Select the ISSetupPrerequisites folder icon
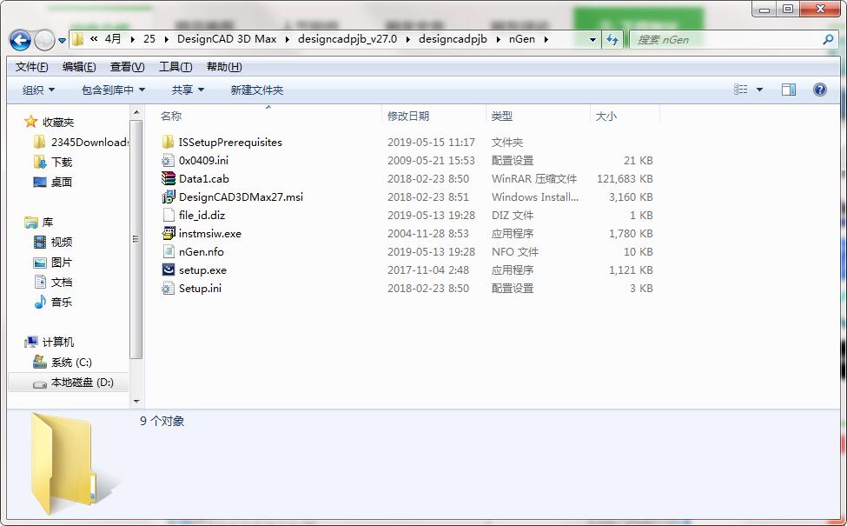This screenshot has height=526, width=847. [168, 143]
